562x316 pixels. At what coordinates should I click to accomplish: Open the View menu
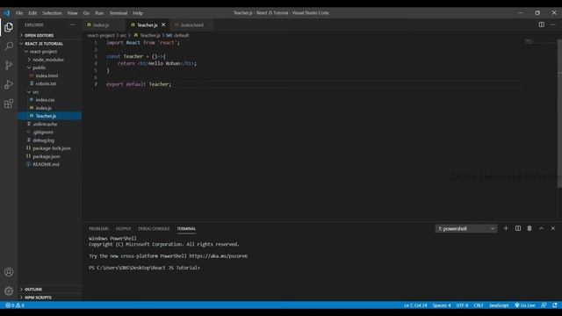pos(72,13)
